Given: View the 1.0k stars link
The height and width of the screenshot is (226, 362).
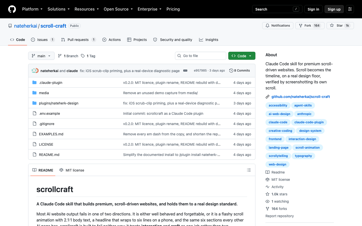Looking at the screenshot, I should click(277, 194).
